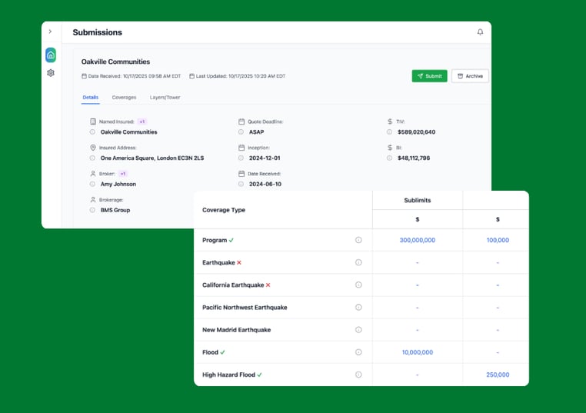Expand the sidebar with chevron arrow

pyautogui.click(x=51, y=32)
